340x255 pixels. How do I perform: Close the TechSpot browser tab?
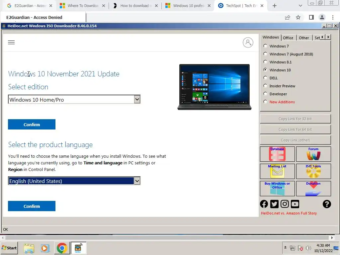point(262,6)
